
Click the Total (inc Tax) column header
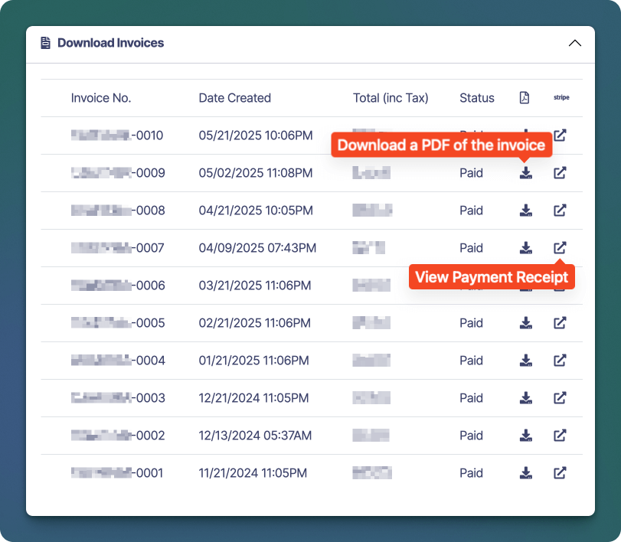(x=391, y=98)
